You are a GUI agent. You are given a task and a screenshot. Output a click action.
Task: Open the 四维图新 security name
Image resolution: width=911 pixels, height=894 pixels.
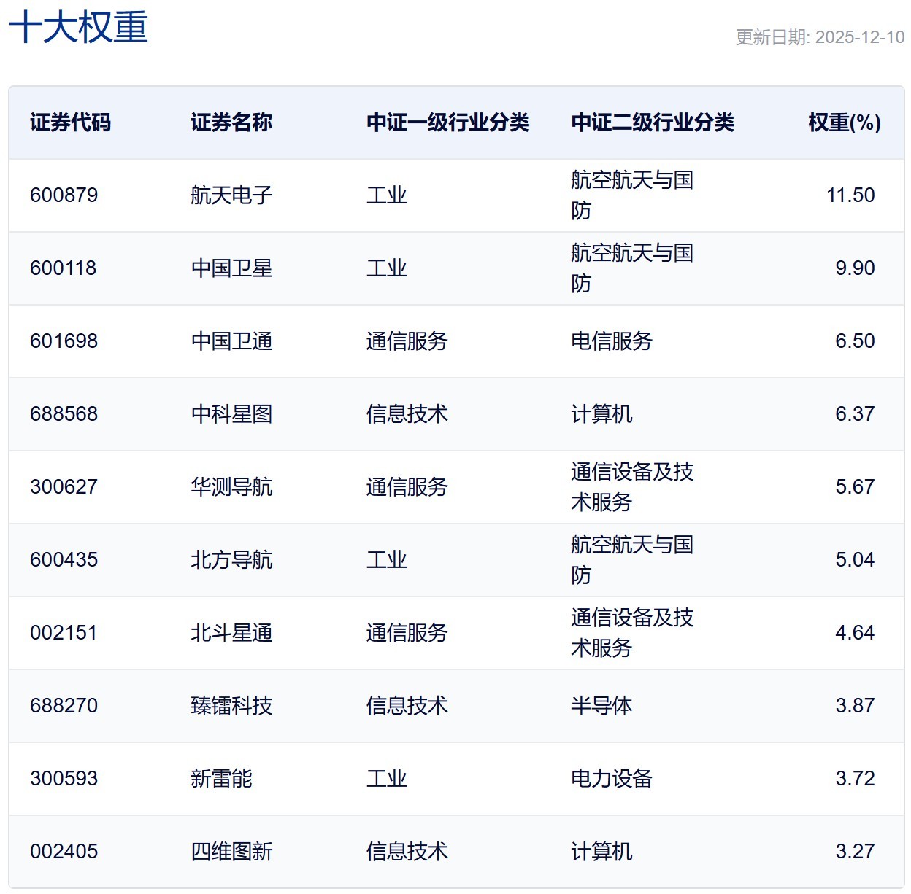tap(231, 852)
